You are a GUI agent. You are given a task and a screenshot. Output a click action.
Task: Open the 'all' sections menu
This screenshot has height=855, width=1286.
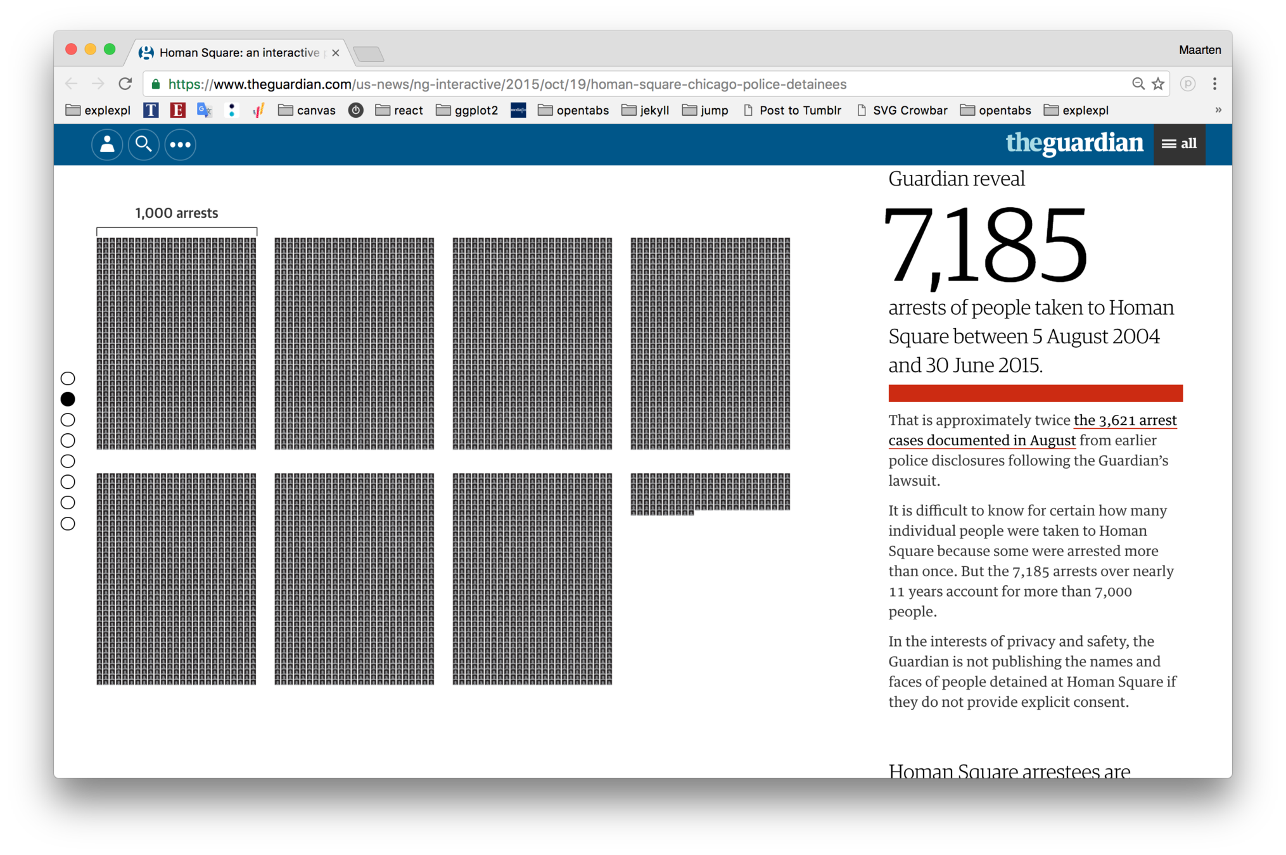coord(1179,144)
